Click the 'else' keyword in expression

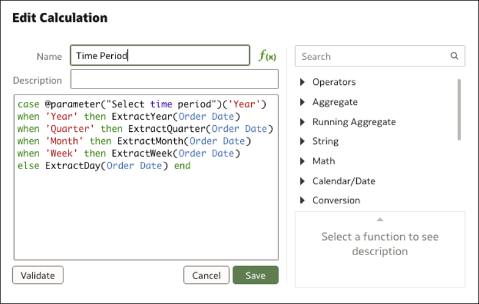tap(28, 166)
